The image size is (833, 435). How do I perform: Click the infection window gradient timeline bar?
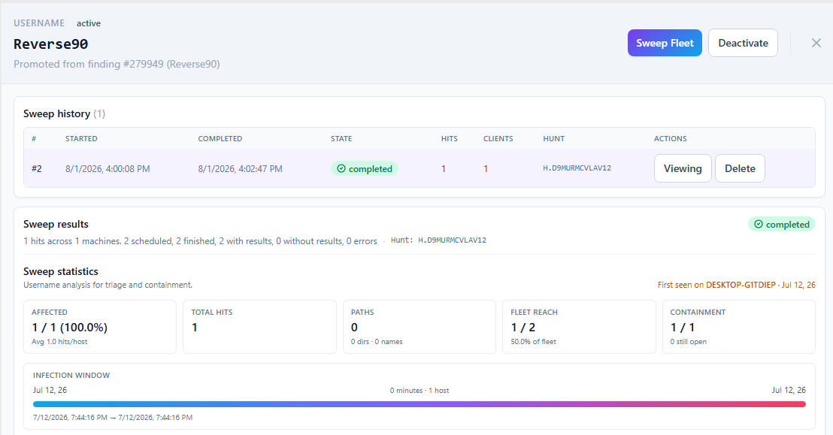pos(420,404)
